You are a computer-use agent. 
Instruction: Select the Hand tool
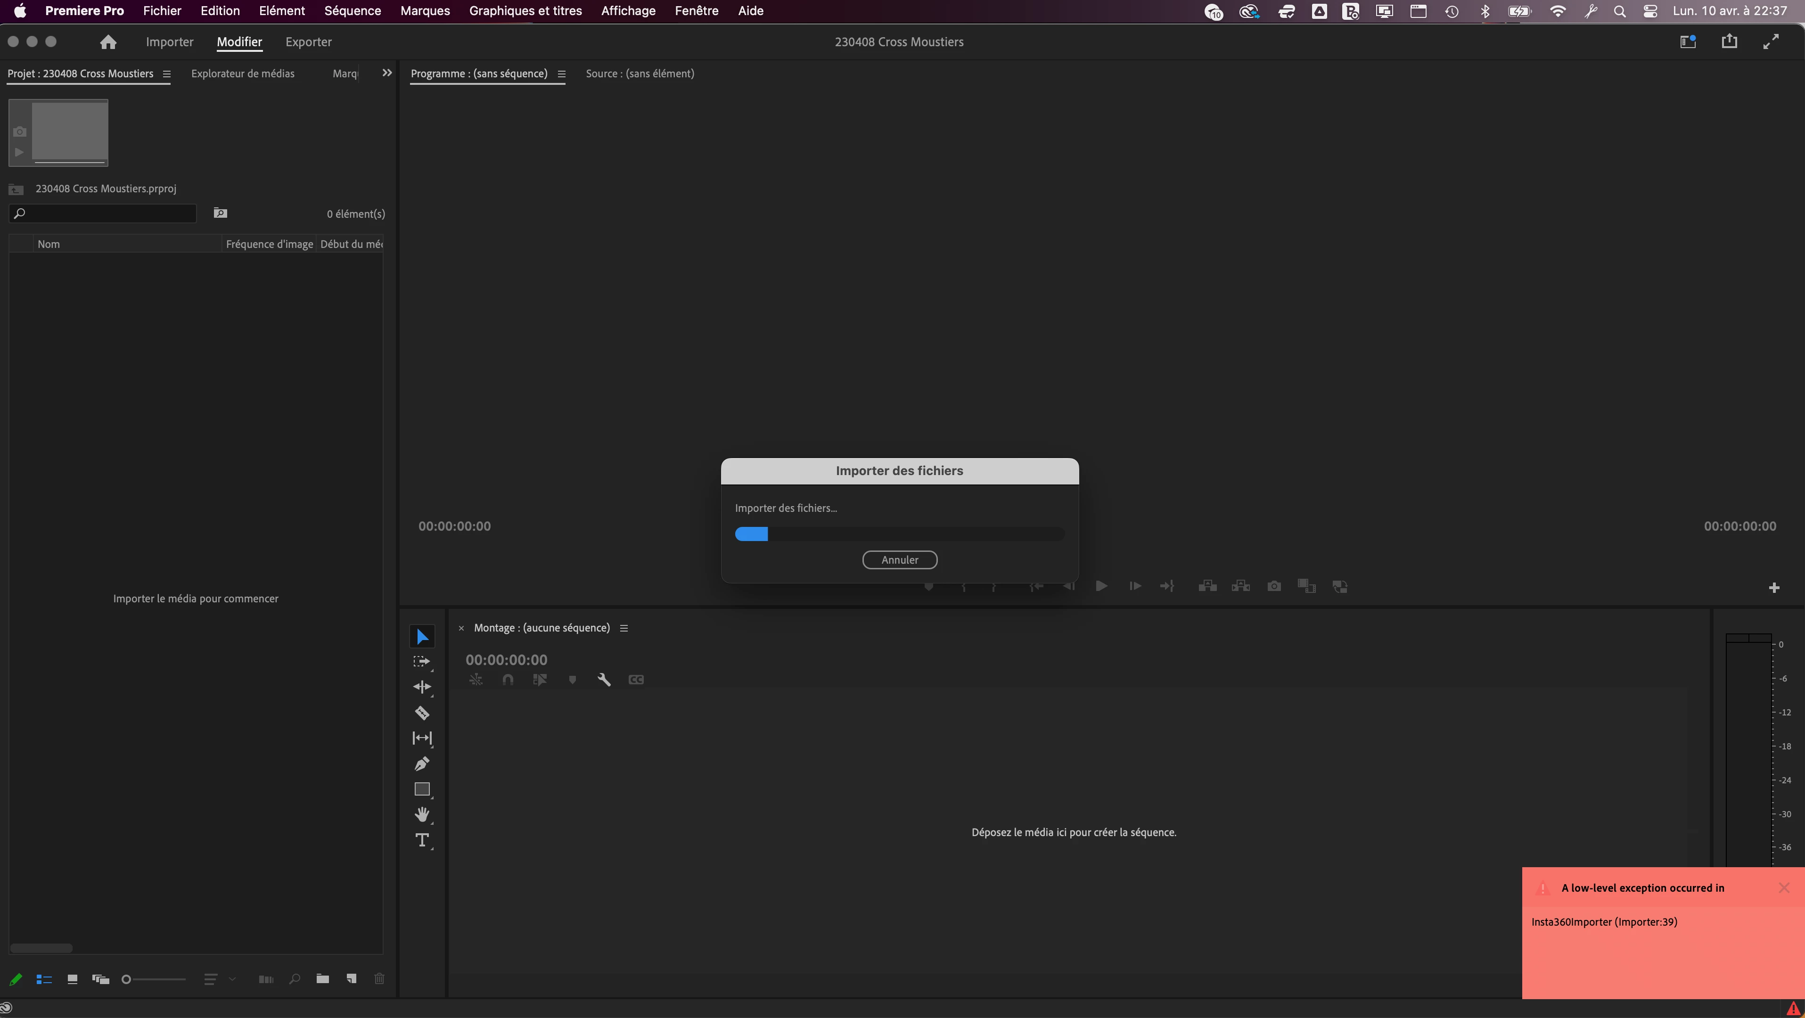tap(422, 815)
